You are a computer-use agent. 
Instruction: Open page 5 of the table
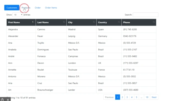pyautogui.click(x=137, y=97)
